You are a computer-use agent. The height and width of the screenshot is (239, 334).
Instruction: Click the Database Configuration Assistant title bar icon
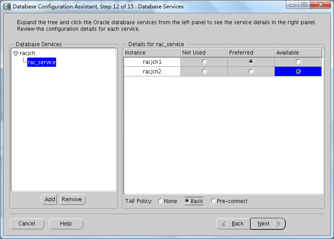click(7, 7)
